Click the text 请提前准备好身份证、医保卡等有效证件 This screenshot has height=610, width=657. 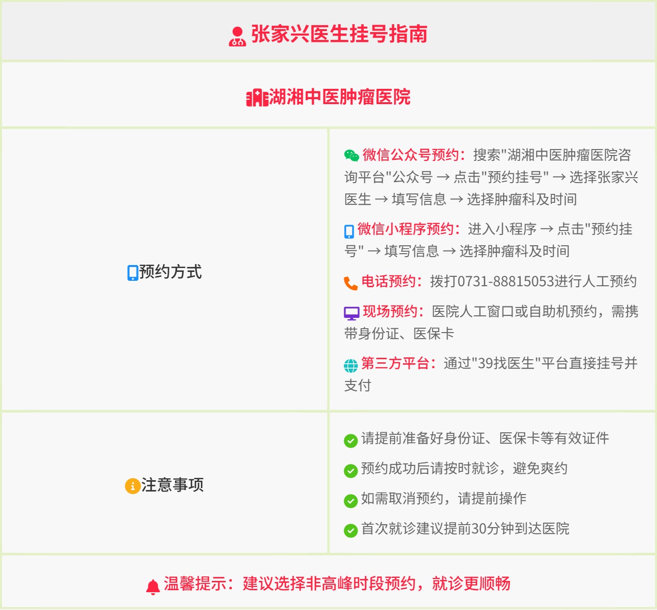coord(485,438)
